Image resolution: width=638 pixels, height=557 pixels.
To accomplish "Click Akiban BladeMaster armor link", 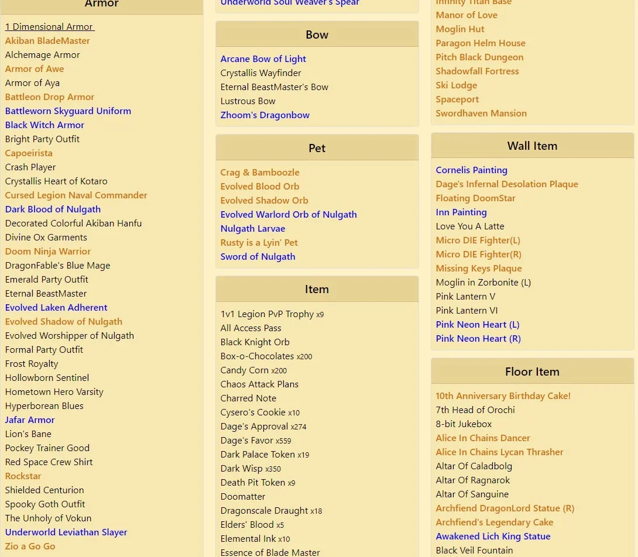I will [47, 41].
